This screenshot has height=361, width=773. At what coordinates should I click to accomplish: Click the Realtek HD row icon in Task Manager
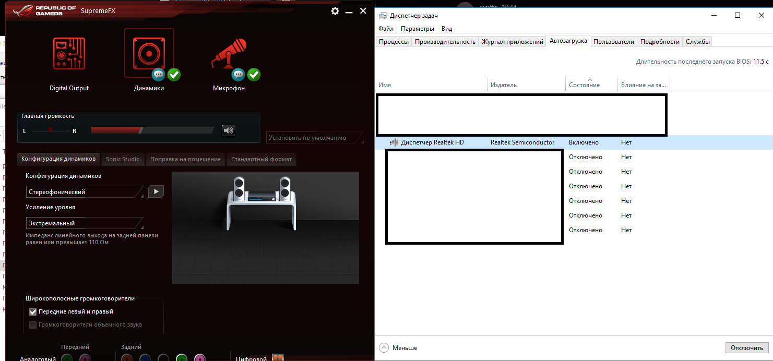[x=395, y=142]
